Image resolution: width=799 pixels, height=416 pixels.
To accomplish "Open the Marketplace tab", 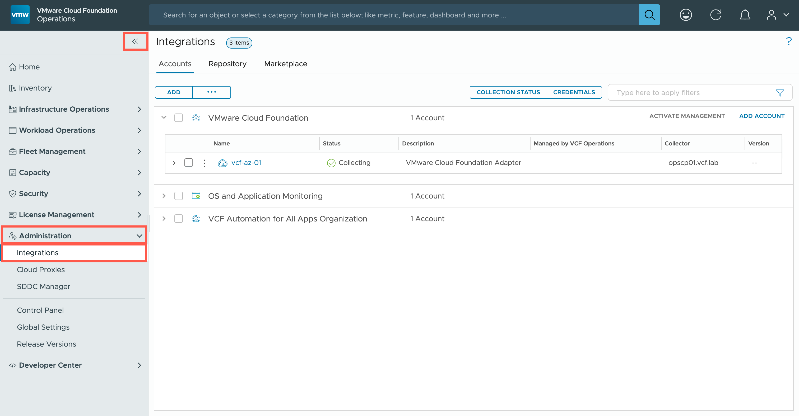I will click(285, 64).
